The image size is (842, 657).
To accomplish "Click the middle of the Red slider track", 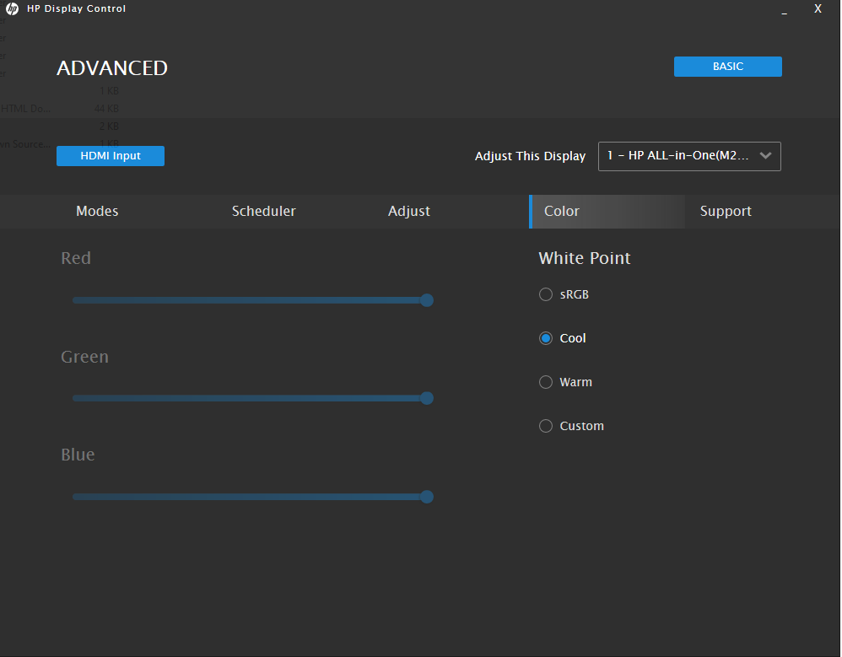I will 250,300.
